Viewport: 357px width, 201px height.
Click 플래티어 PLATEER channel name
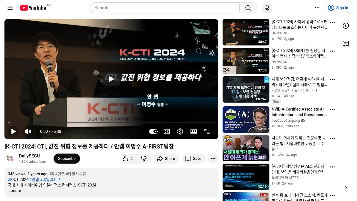(x=285, y=178)
